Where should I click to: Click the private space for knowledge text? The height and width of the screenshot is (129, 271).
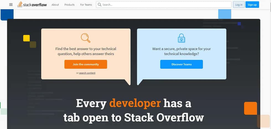(x=181, y=51)
